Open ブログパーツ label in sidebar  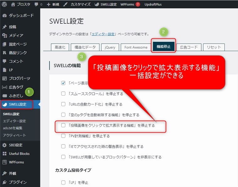point(19,78)
